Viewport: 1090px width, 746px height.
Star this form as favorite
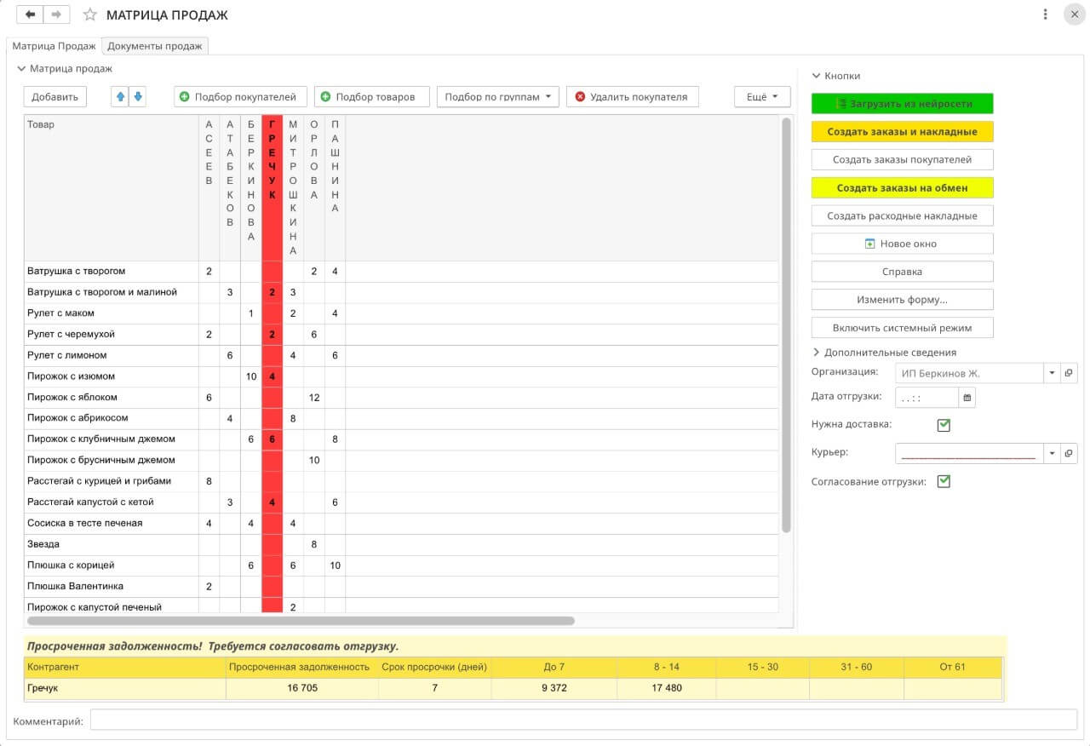89,15
